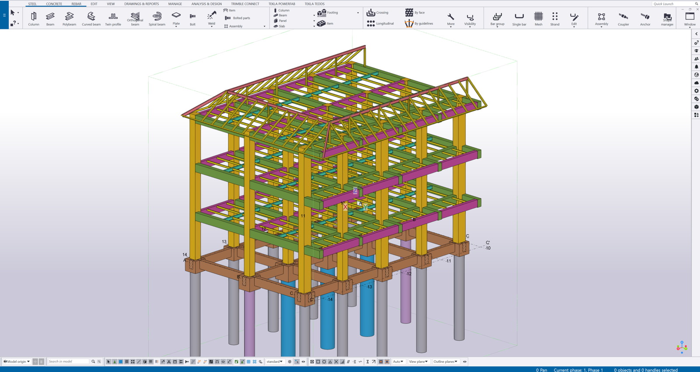The height and width of the screenshot is (372, 700).
Task: Click the Search in model field
Action: [x=69, y=362]
